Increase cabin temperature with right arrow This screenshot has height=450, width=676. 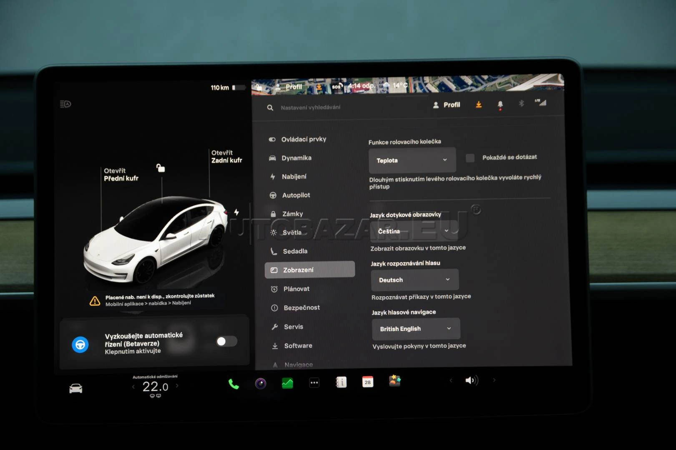point(177,386)
